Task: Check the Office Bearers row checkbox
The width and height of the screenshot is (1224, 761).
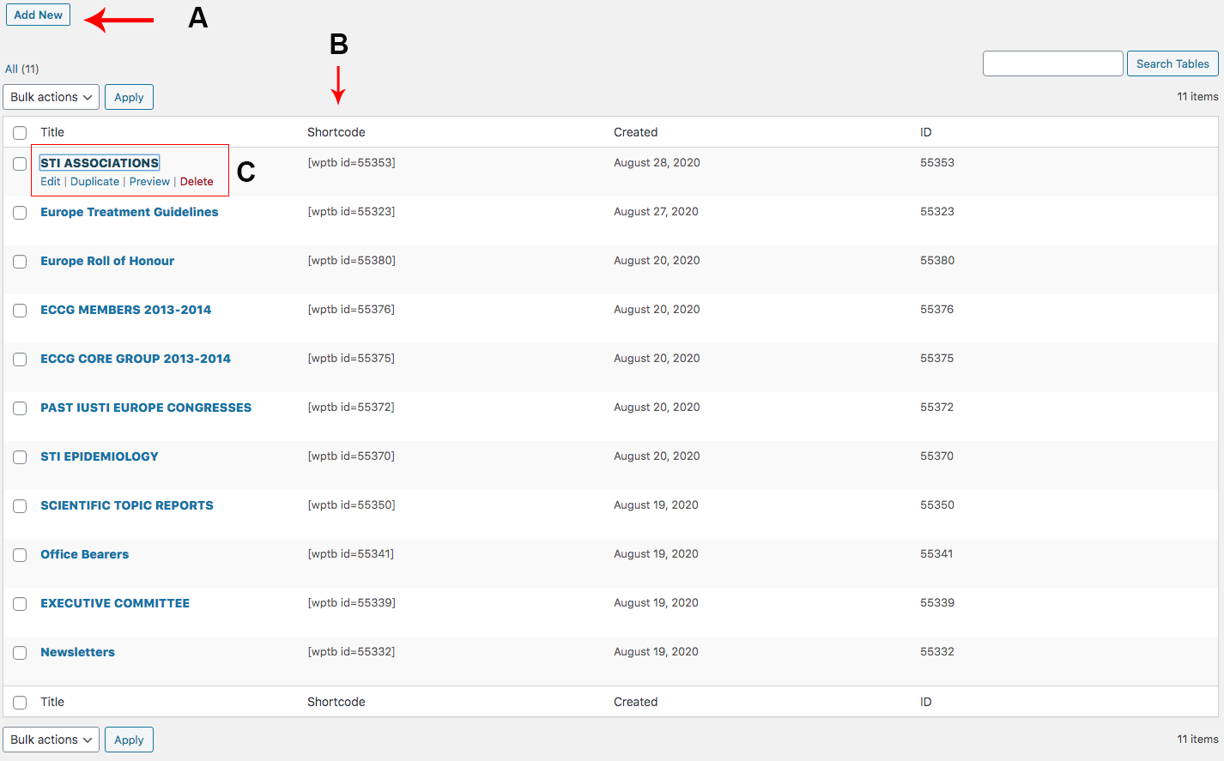Action: [x=20, y=555]
